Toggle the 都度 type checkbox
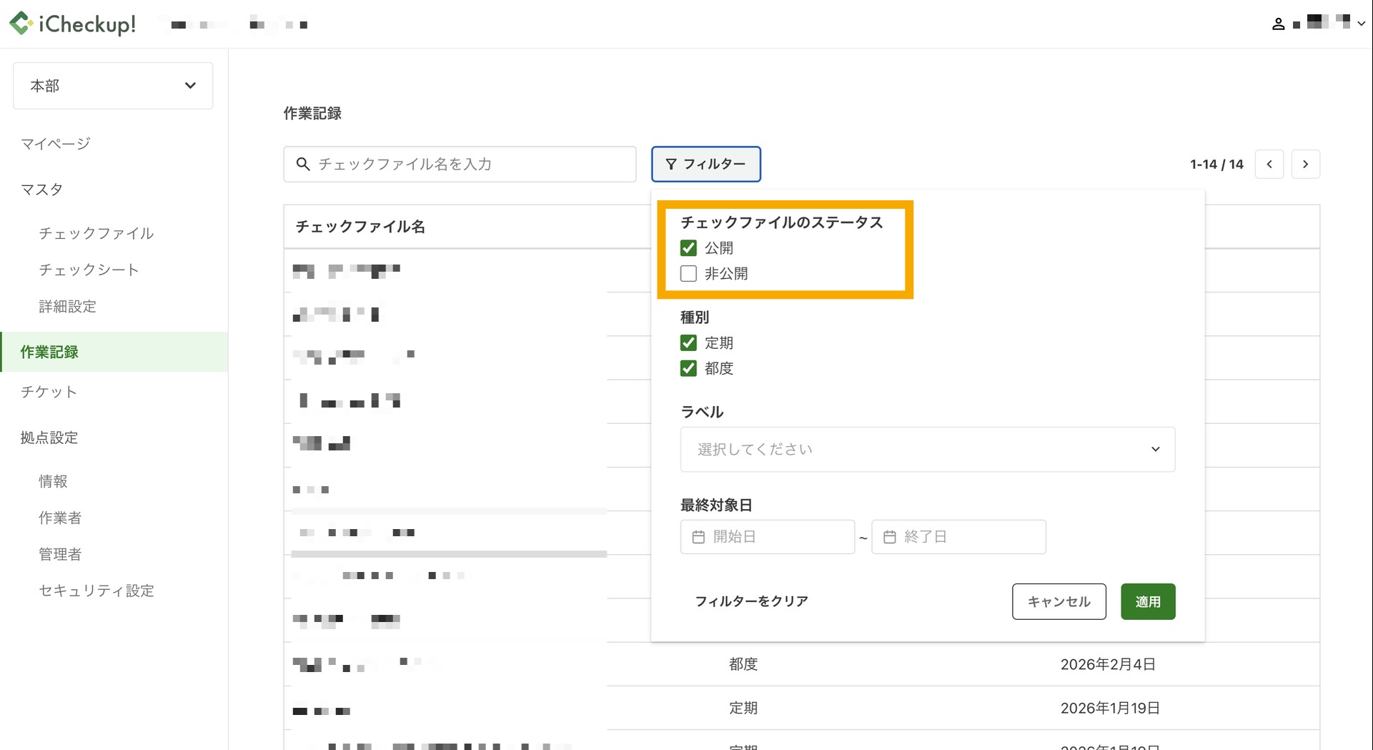This screenshot has width=1373, height=750. click(x=688, y=368)
